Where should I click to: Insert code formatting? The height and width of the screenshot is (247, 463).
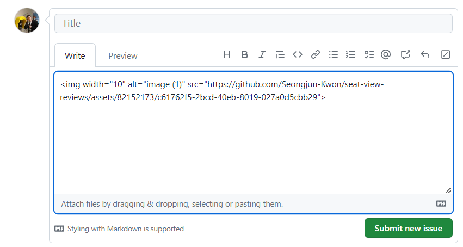click(x=298, y=54)
